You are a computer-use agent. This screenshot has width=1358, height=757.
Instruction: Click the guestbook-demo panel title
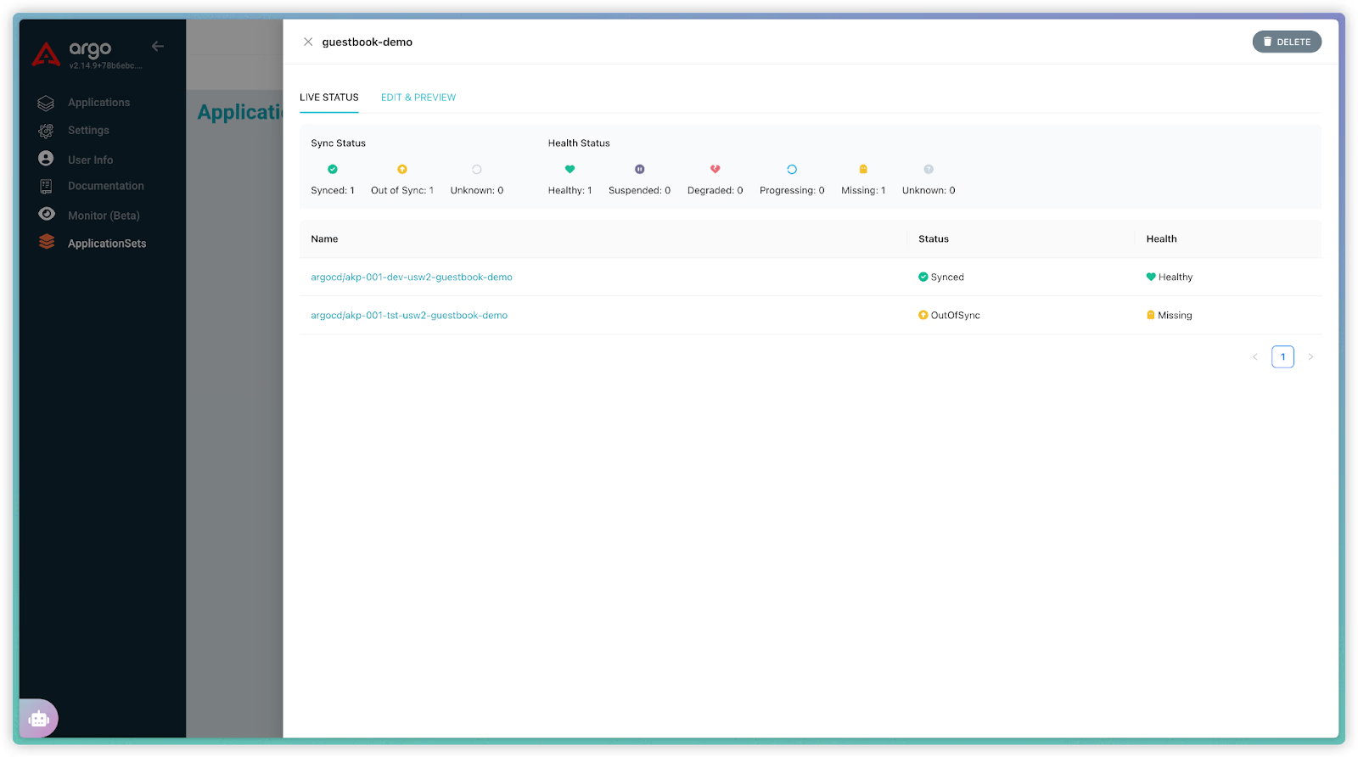click(368, 42)
